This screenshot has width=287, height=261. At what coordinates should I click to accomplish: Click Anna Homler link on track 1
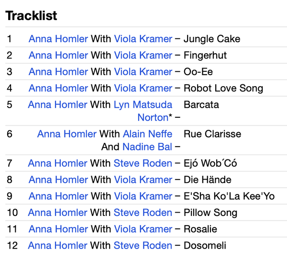click(x=58, y=39)
